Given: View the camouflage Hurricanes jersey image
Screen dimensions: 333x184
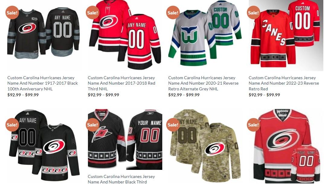Looking at the screenshot, I should (205, 146).
